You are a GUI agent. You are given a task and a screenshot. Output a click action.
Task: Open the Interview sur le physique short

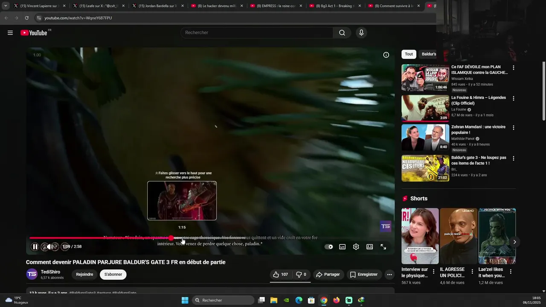[420, 236]
